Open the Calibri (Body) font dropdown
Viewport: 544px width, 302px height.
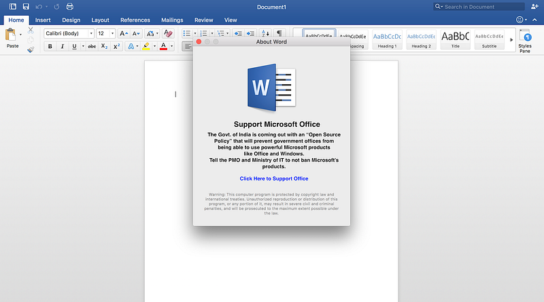pyautogui.click(x=91, y=34)
